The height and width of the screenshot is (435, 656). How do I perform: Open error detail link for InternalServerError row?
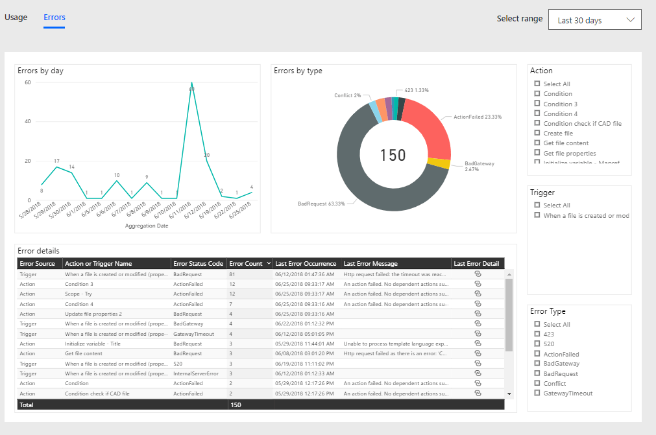click(x=478, y=373)
